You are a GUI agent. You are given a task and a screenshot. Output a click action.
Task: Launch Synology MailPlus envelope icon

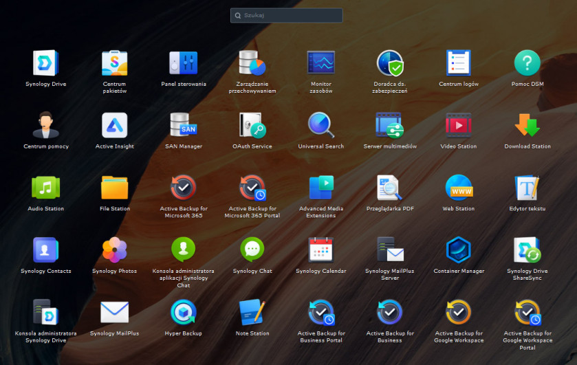[x=114, y=312]
